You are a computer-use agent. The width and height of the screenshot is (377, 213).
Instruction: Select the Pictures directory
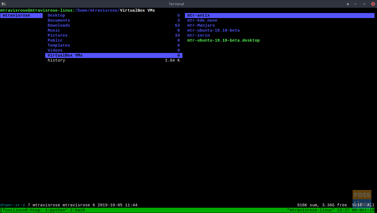point(57,35)
